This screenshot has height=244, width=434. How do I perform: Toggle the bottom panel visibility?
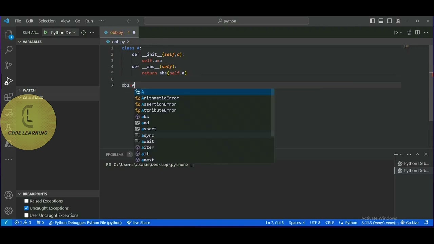381,21
